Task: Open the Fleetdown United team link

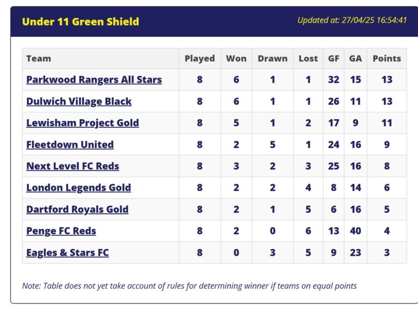Action: point(70,145)
